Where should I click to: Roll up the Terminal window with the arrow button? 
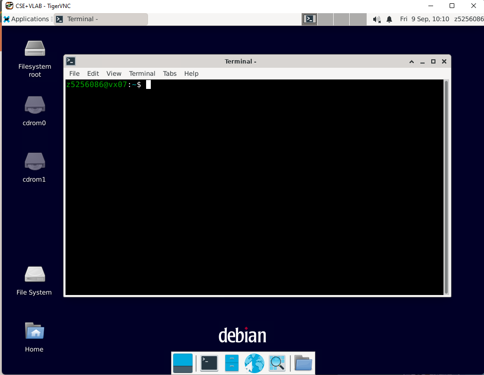click(411, 62)
